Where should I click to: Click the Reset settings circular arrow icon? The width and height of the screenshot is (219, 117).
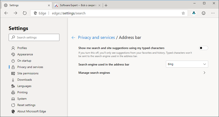13,105
